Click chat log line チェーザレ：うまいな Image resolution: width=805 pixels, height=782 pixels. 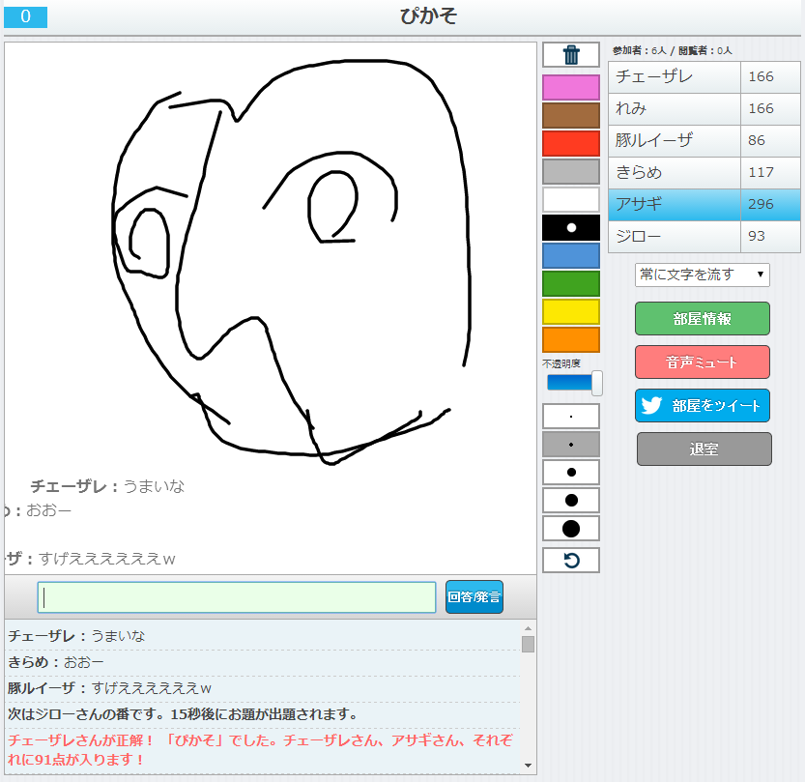coord(76,636)
